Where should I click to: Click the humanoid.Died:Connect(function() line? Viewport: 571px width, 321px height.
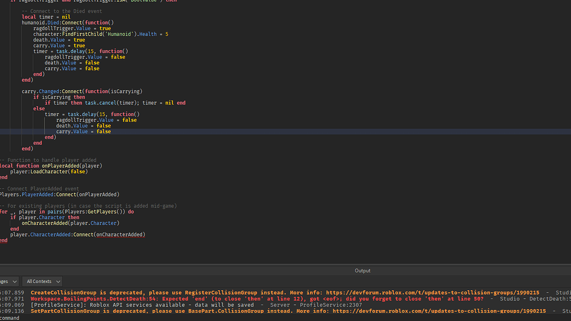click(68, 23)
